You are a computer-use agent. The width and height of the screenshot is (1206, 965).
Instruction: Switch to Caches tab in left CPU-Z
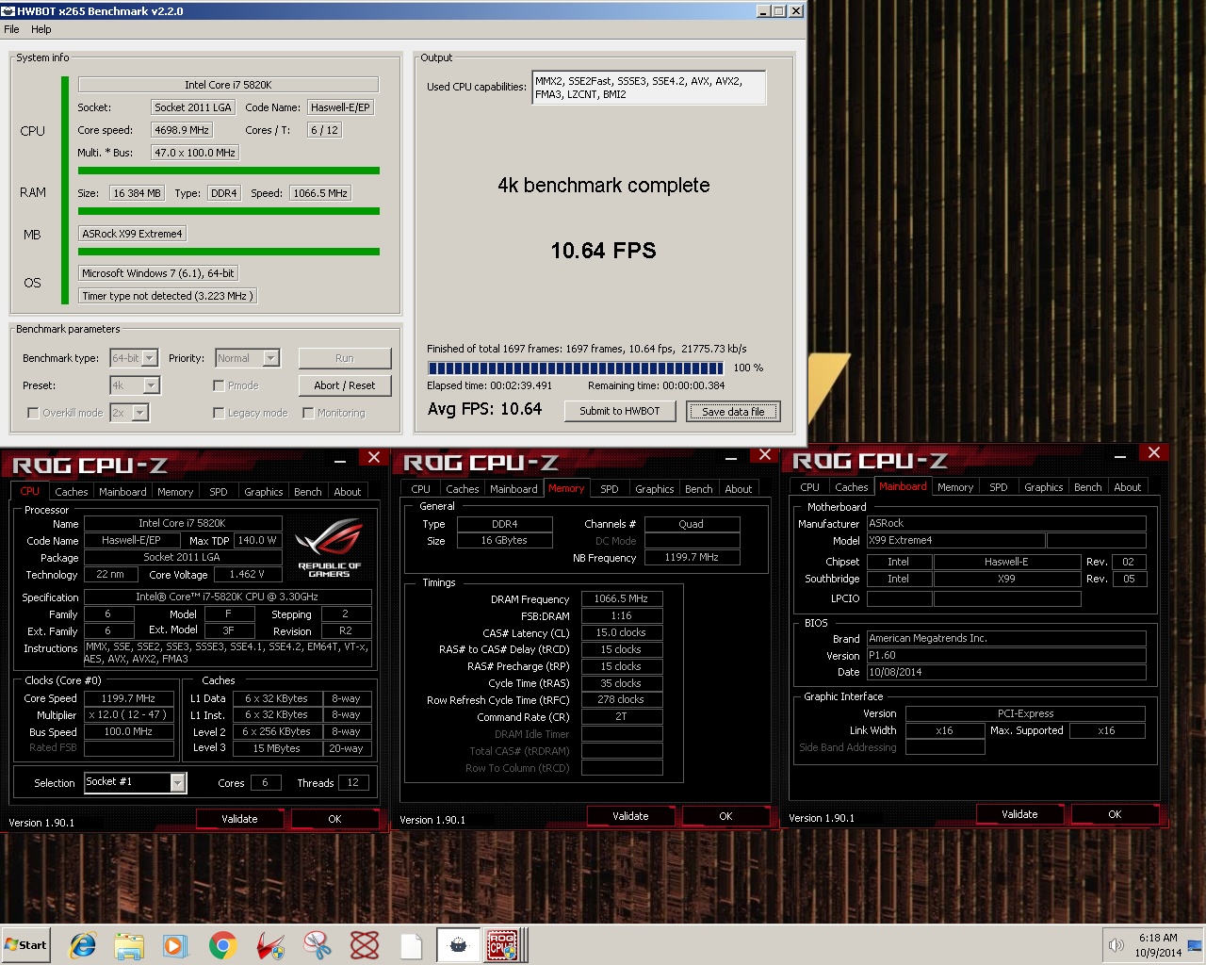coord(72,492)
